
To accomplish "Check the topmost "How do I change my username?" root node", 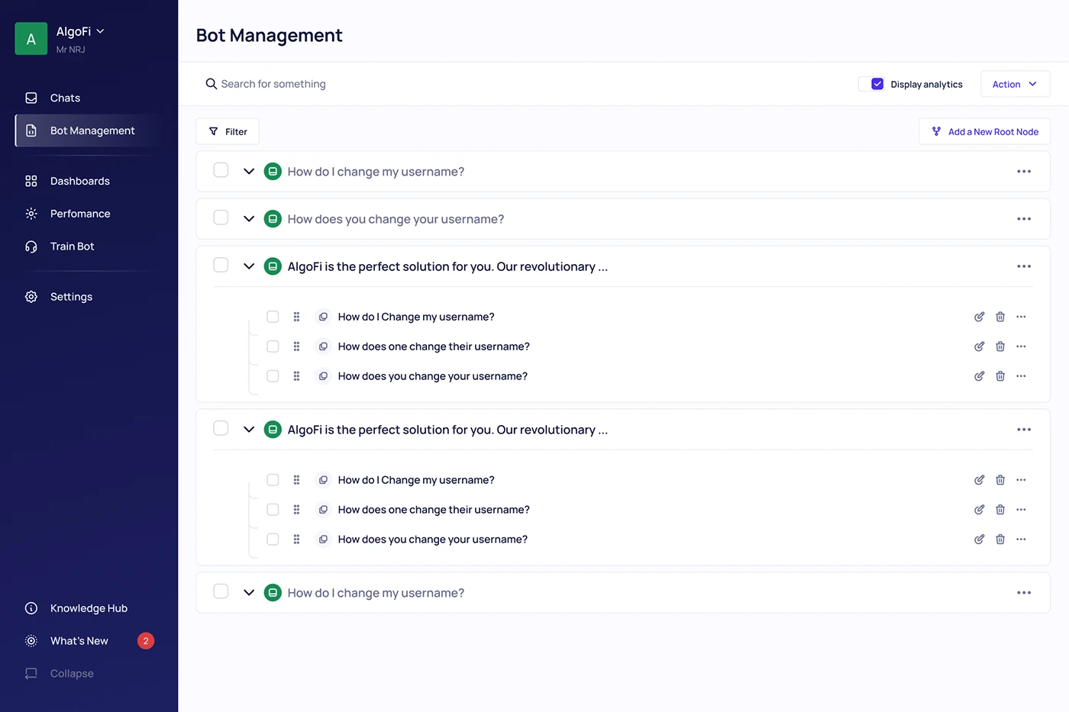I will tap(221, 170).
